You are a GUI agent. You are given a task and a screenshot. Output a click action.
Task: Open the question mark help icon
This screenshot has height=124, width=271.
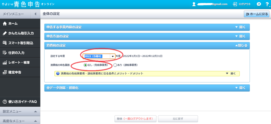coord(267,4)
